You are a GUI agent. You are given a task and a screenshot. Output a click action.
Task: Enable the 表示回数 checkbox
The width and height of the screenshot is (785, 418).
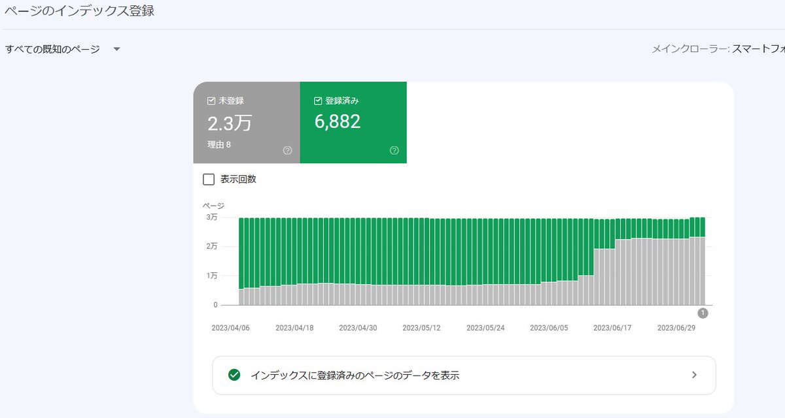(209, 179)
